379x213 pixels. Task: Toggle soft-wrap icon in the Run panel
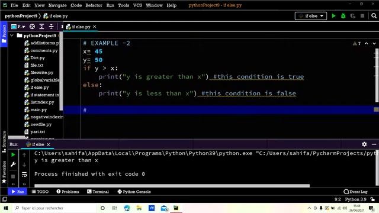click(24, 175)
